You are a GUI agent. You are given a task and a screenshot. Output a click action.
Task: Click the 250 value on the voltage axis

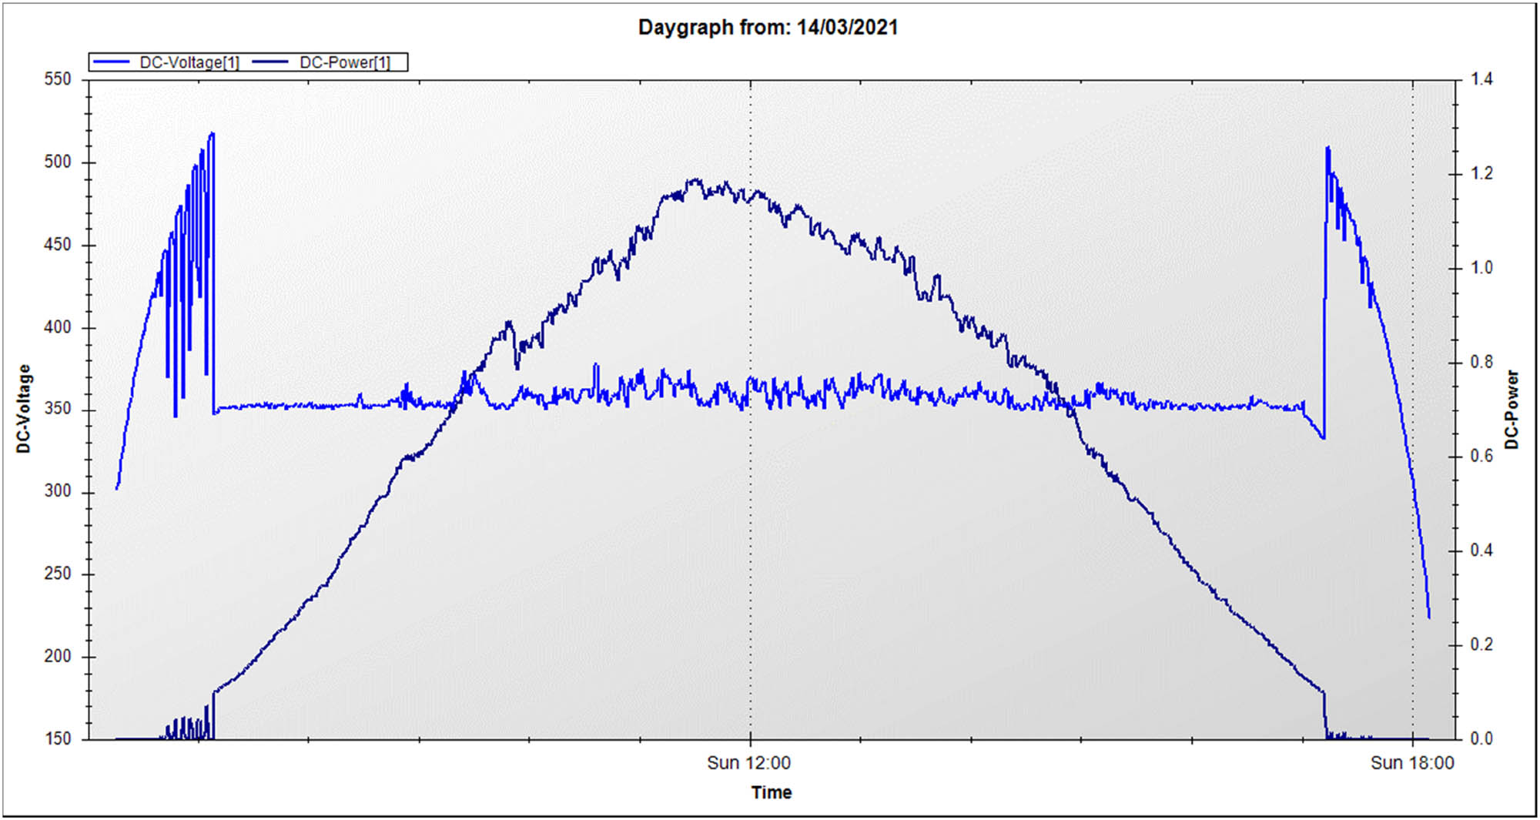point(58,574)
